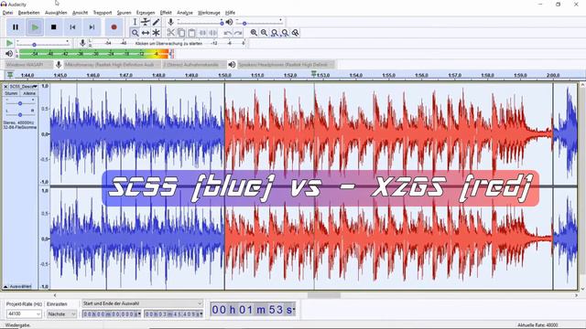Click the Zoom Toggle icon
This screenshot has height=329, width=586.
click(x=295, y=33)
